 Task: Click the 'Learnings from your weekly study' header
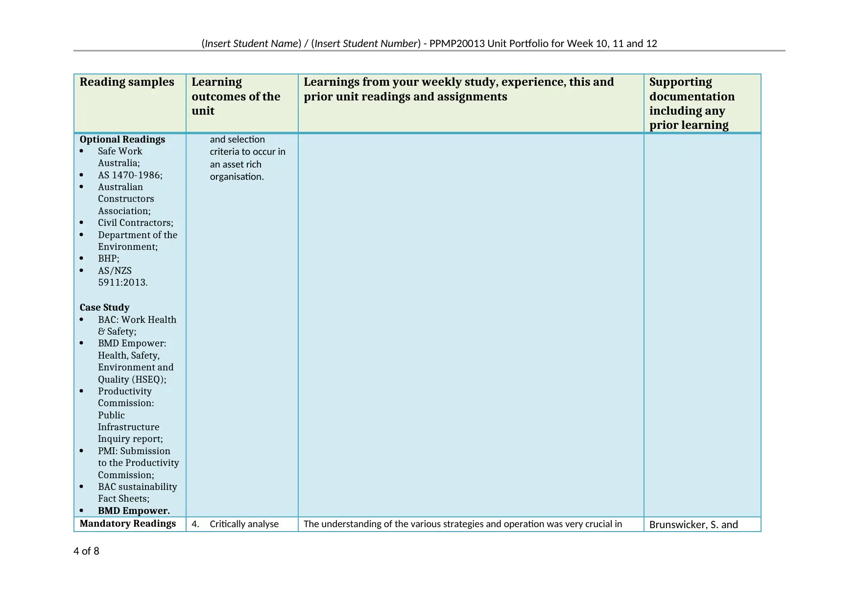pyautogui.click(x=459, y=89)
